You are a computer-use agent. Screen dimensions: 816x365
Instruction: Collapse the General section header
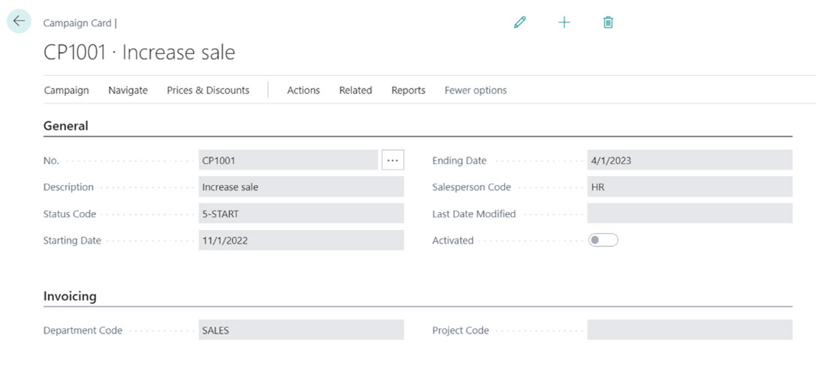[66, 126]
